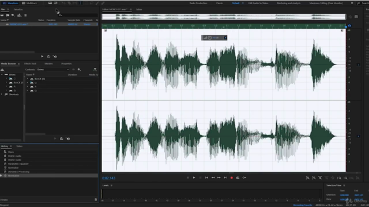
Task: Move playhead to previous marker
Action: click(206, 178)
